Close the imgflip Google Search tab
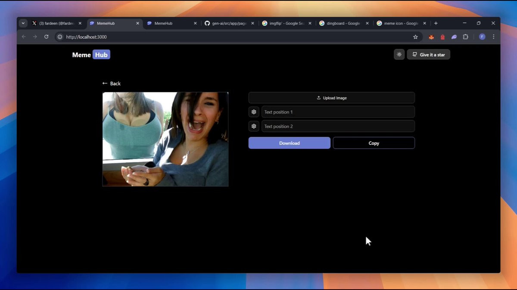 pyautogui.click(x=310, y=23)
